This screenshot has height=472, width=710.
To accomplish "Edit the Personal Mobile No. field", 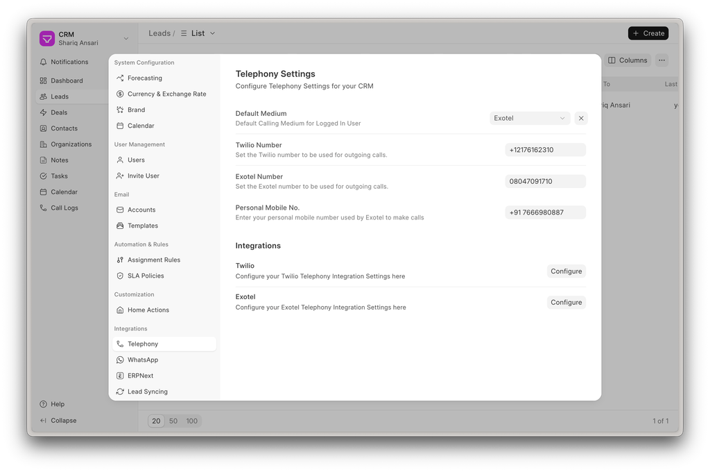I will coord(545,213).
